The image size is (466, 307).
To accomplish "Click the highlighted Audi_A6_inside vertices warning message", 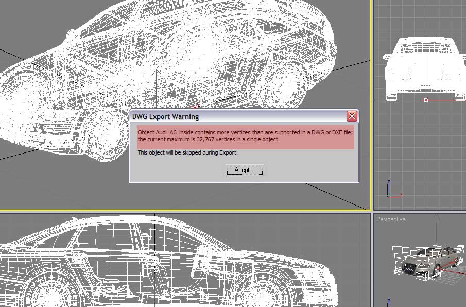I will coord(246,137).
